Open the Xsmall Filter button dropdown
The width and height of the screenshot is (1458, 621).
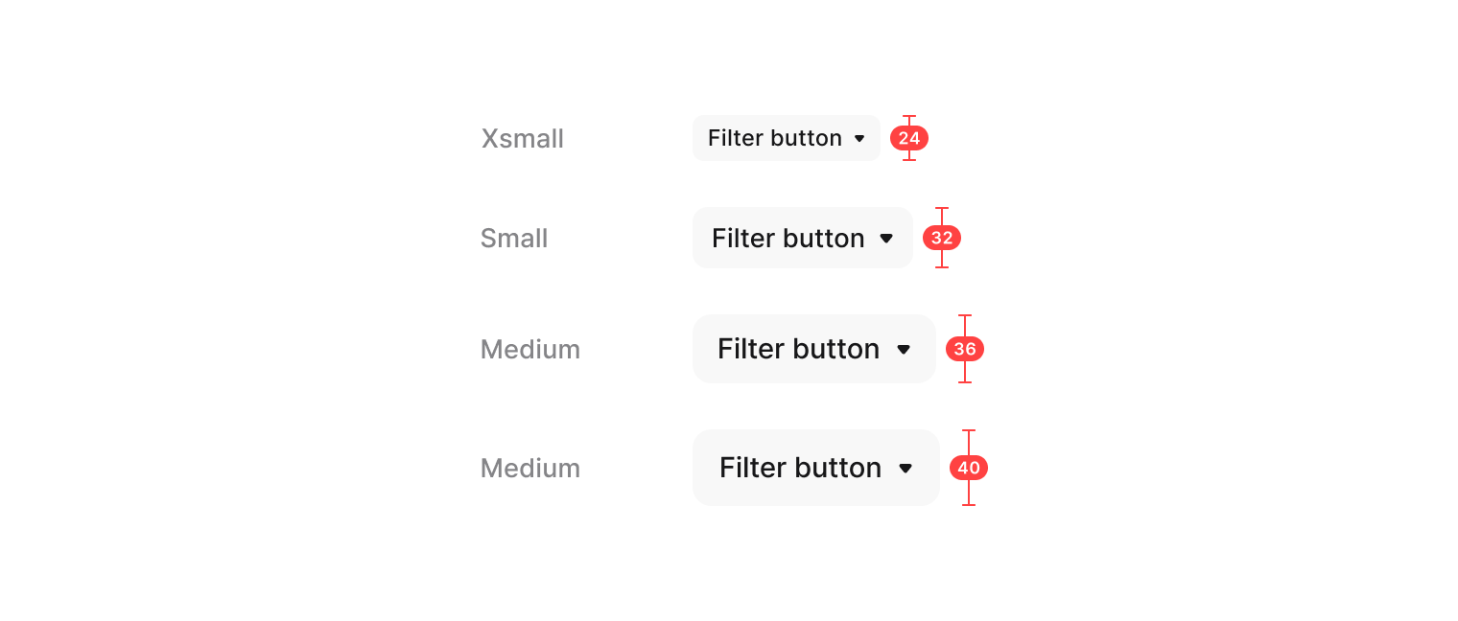tap(786, 138)
